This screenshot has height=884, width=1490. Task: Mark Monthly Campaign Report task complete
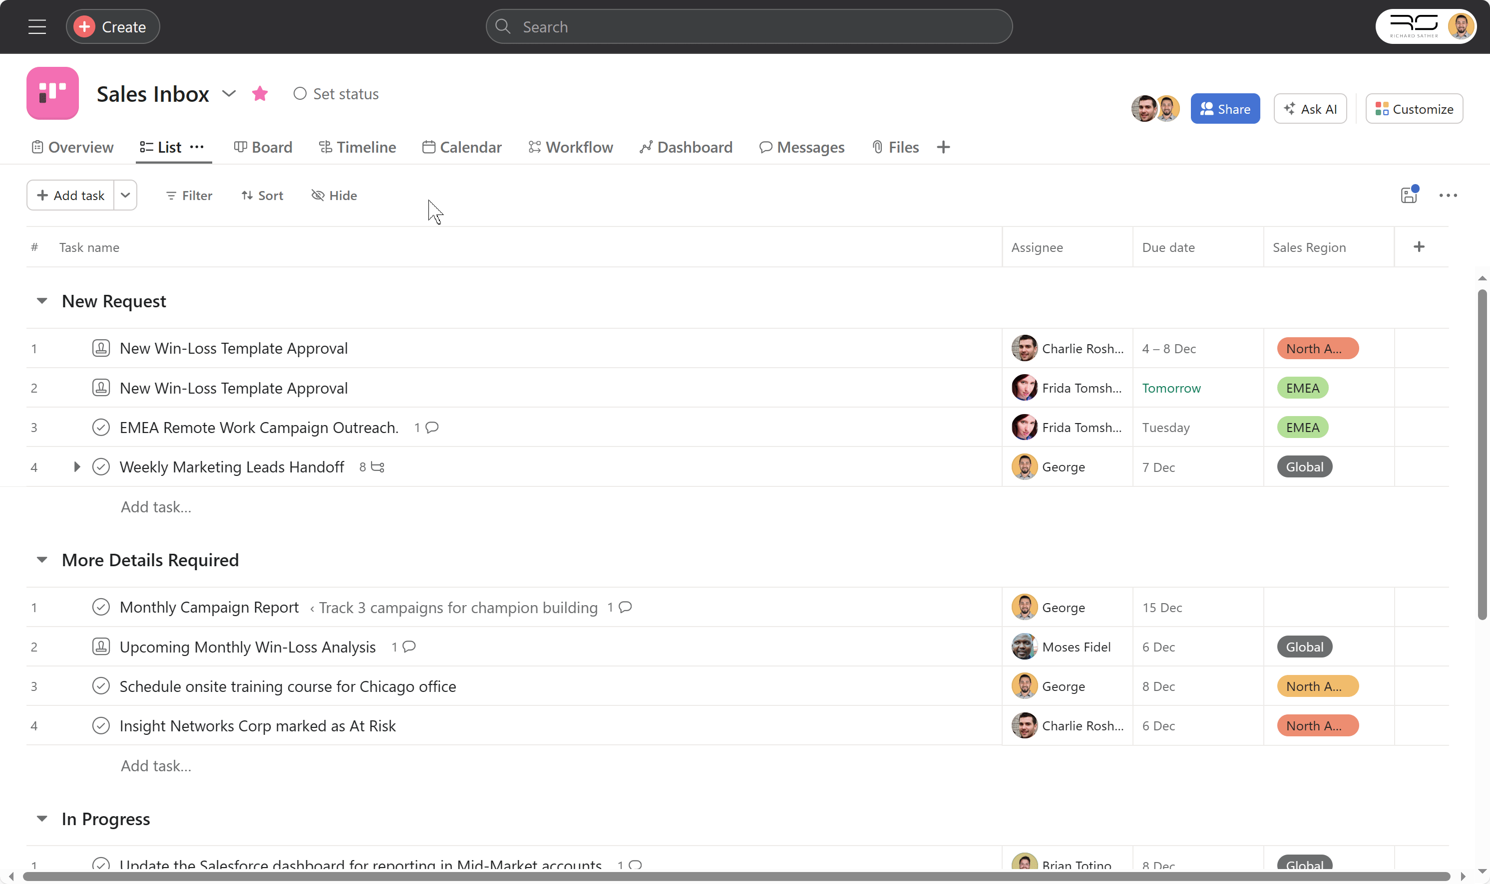pos(101,607)
